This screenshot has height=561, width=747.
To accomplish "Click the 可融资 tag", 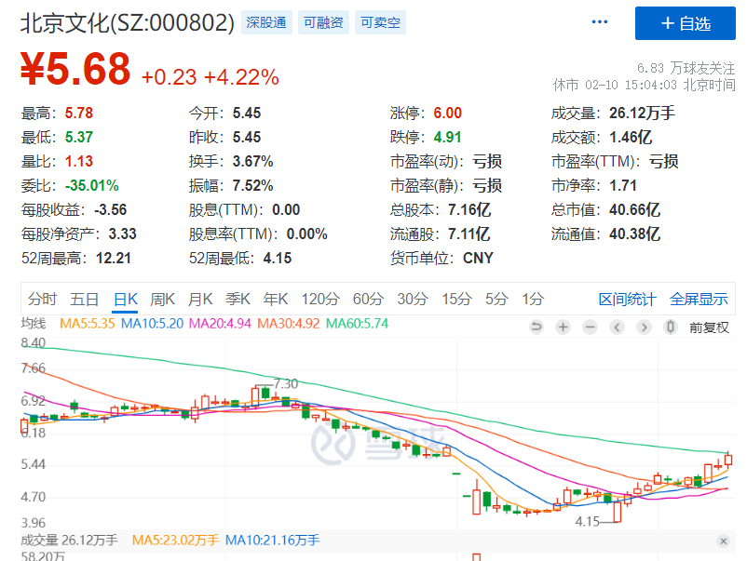I will [x=323, y=22].
